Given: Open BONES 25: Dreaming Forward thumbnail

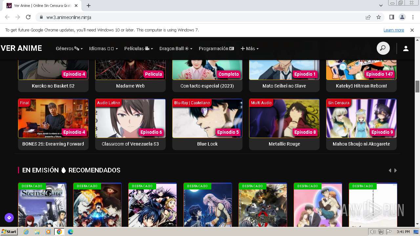Looking at the screenshot, I should [53, 118].
